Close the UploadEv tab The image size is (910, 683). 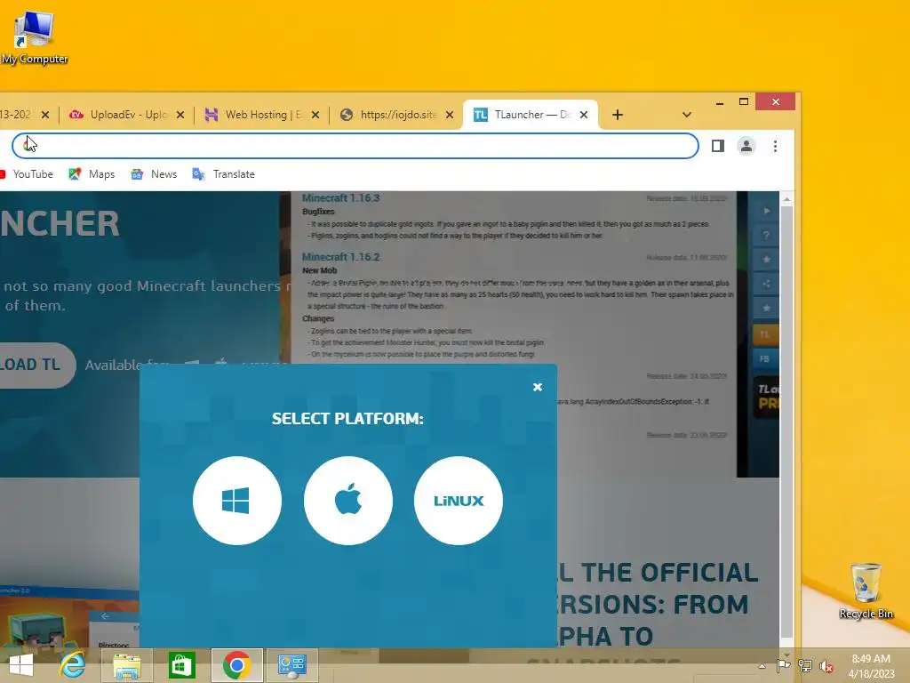pos(180,115)
